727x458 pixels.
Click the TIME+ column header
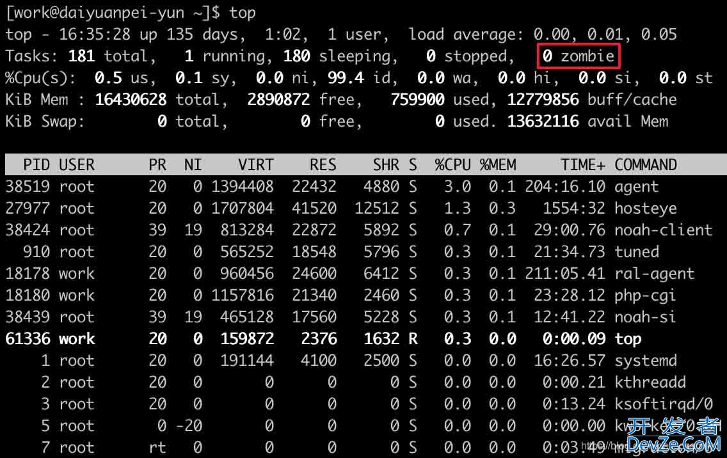point(582,165)
